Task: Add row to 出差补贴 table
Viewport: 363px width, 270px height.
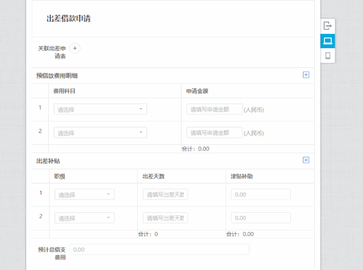Action: [306, 160]
